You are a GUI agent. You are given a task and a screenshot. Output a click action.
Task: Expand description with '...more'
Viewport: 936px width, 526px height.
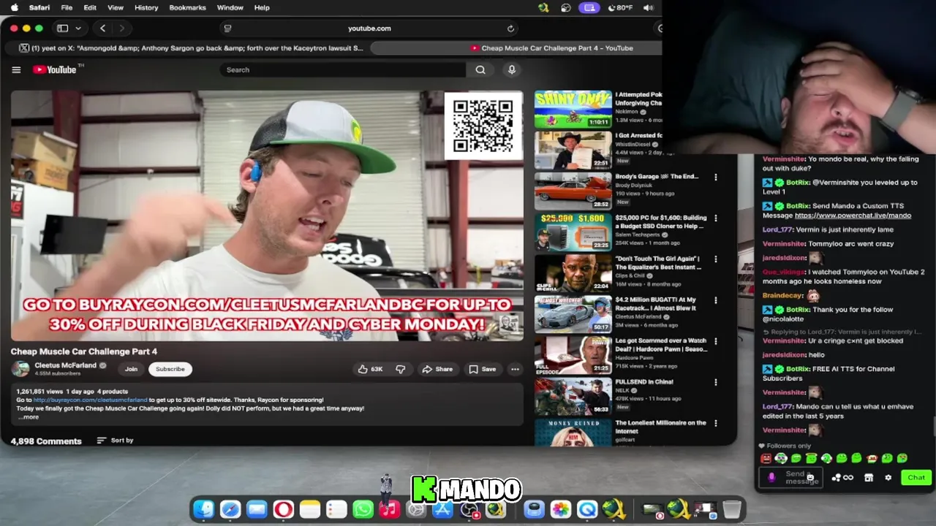pos(28,416)
